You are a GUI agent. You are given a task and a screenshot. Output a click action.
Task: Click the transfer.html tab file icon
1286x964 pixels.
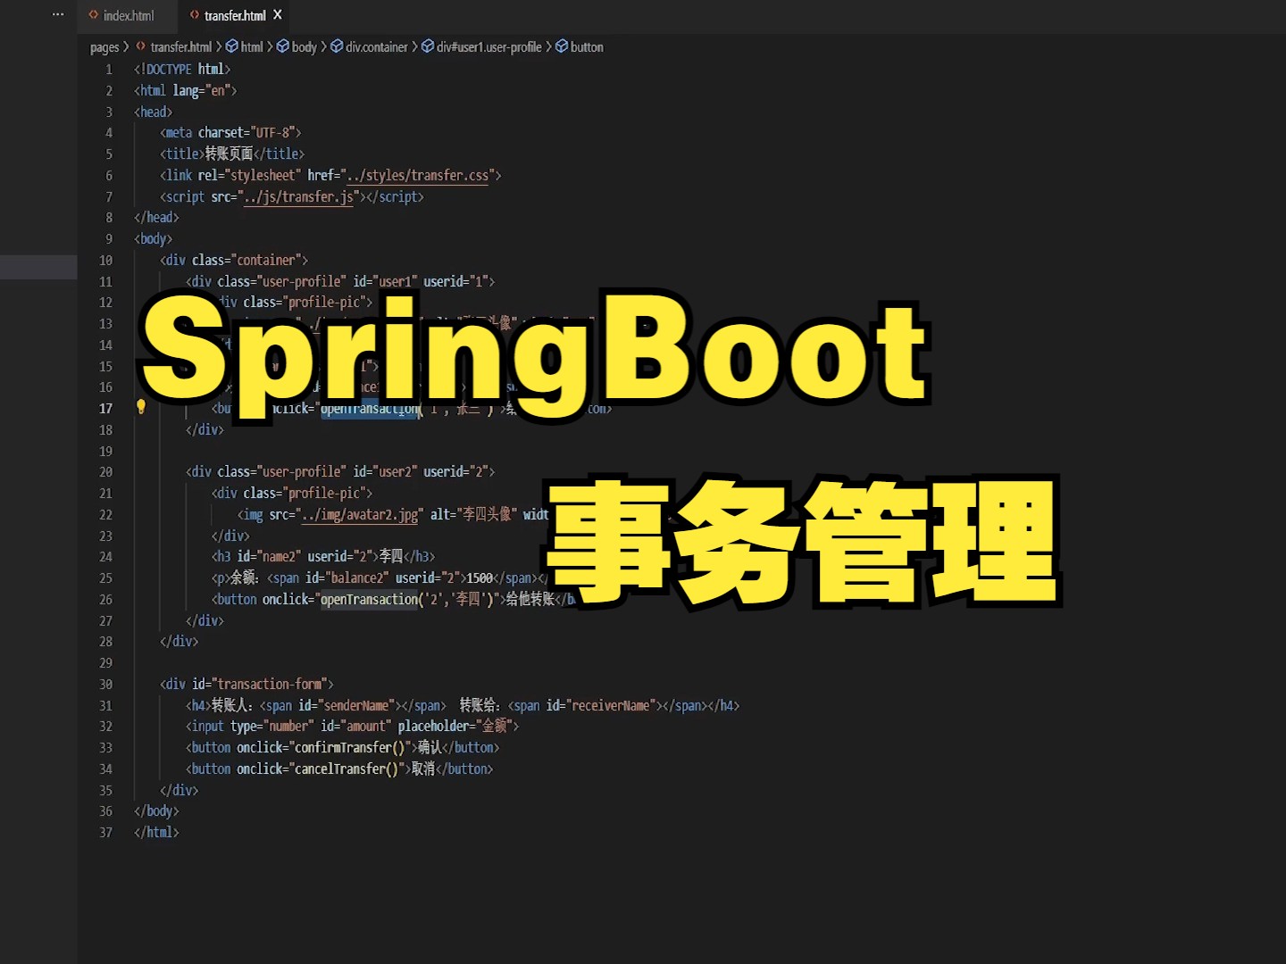click(x=195, y=14)
